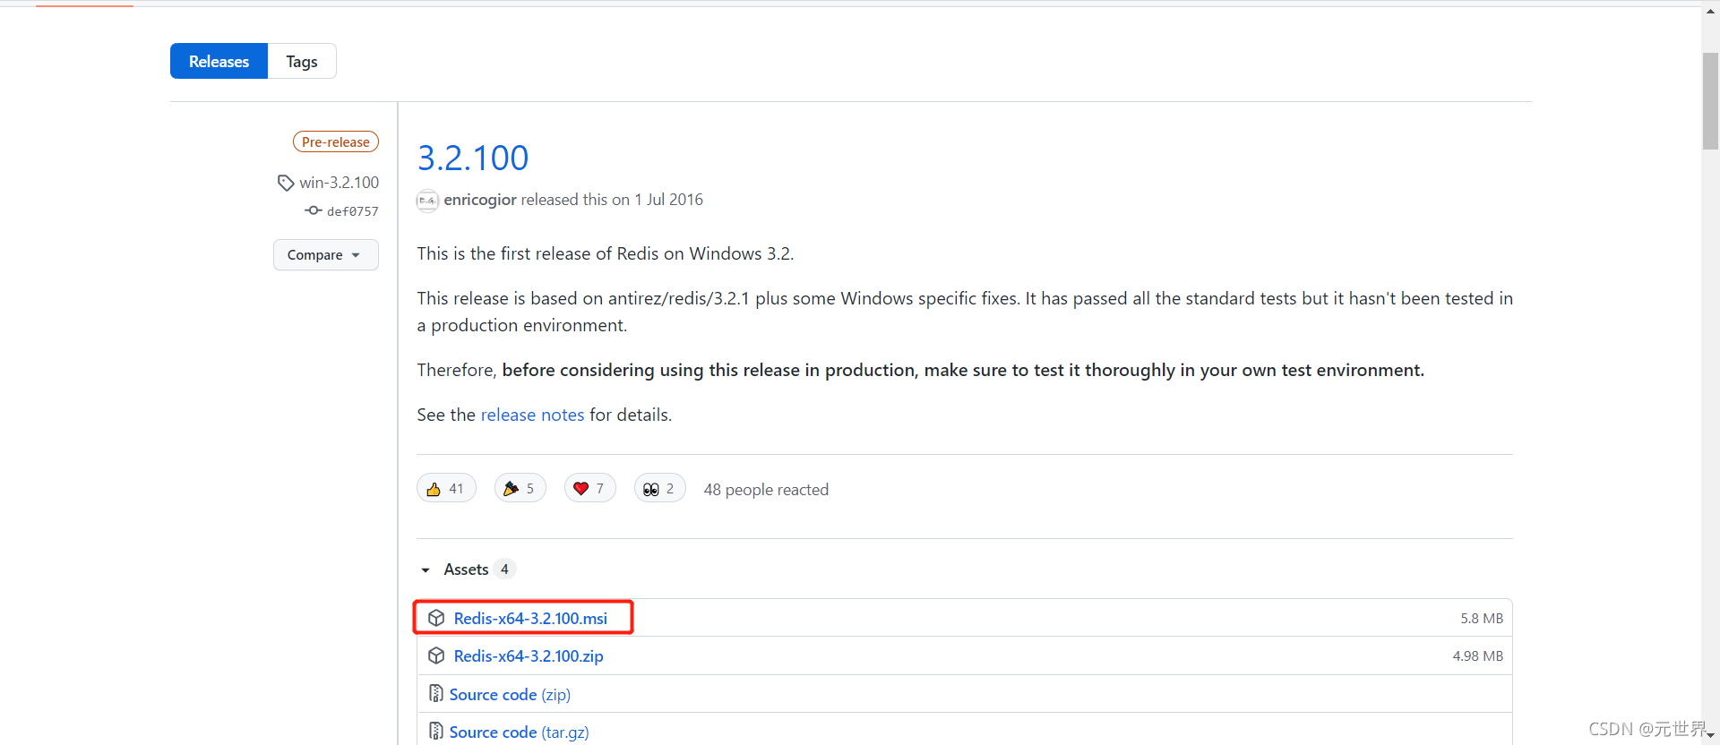Click the 4.98 MB file size text
The image size is (1720, 745).
(x=1478, y=655)
